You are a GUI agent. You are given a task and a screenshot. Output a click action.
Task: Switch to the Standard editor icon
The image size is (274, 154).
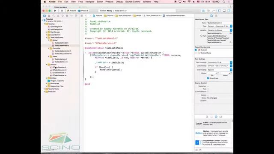203,11
